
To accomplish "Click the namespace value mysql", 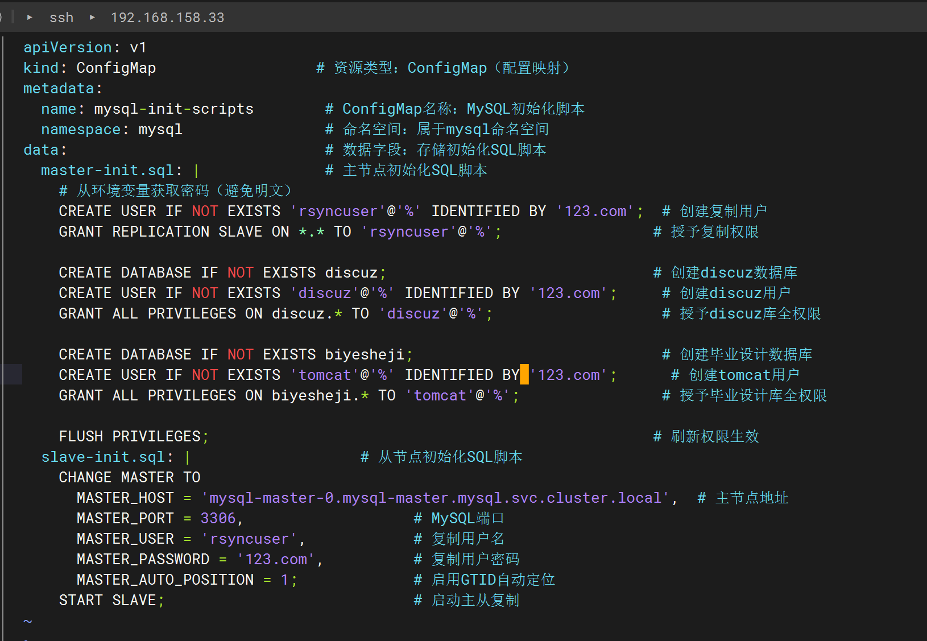I will pos(160,129).
